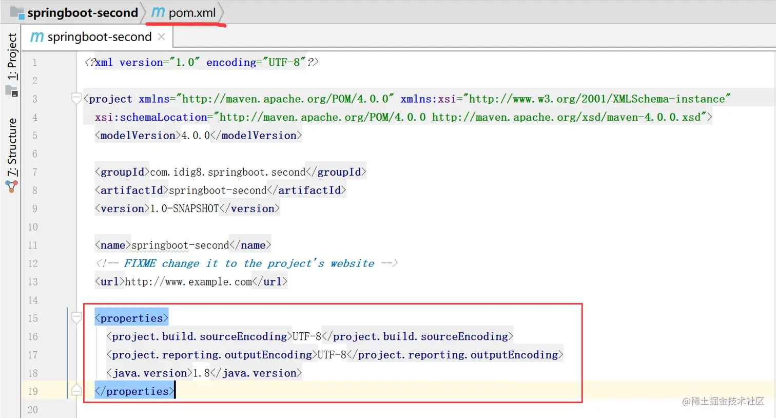Click project.build.sourceEncoding UTF-8 line
776x418 pixels.
pos(309,336)
